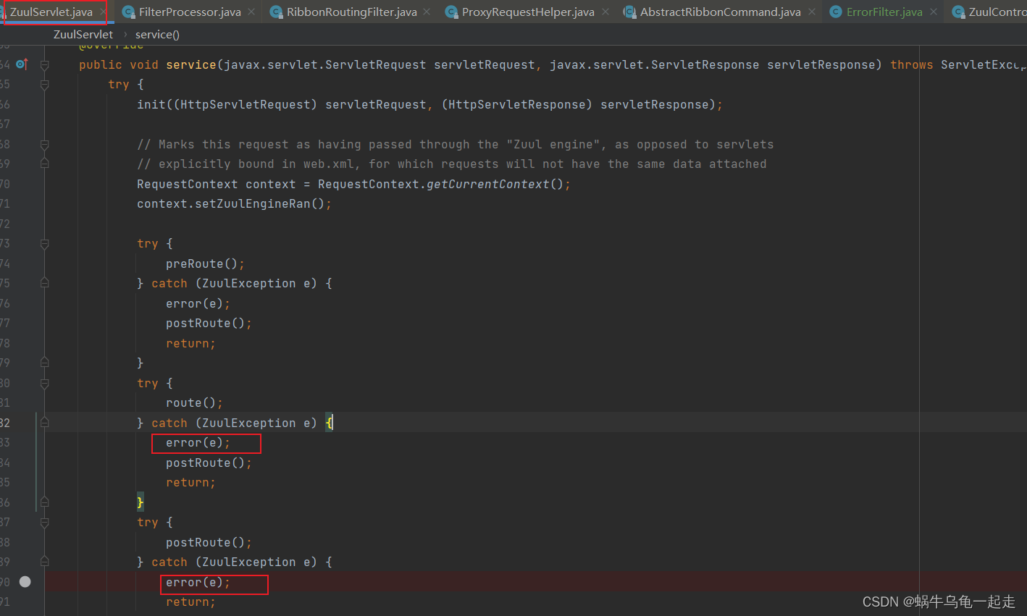Click the route(); statement
This screenshot has width=1027, height=616.
(194, 403)
